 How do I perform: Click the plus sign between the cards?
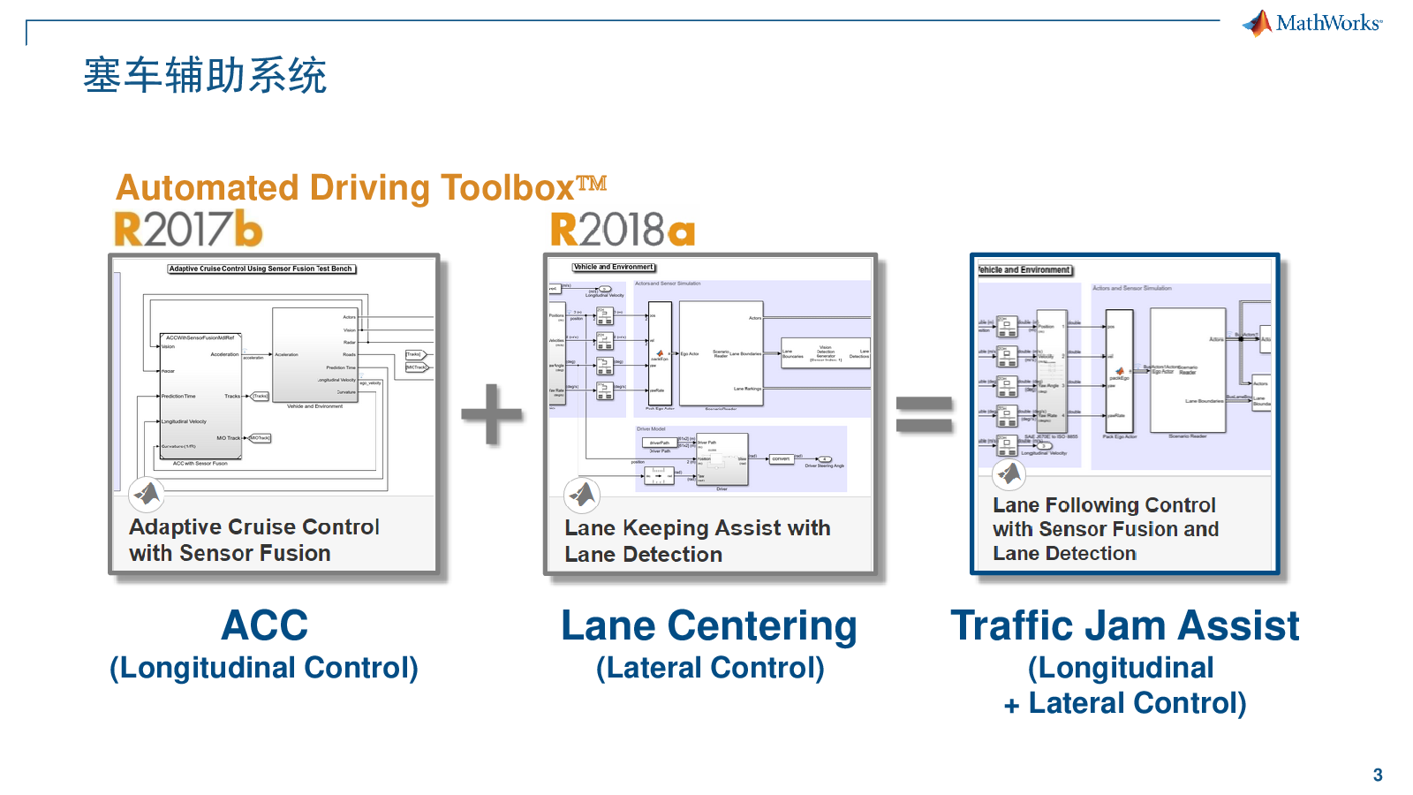pyautogui.click(x=492, y=414)
